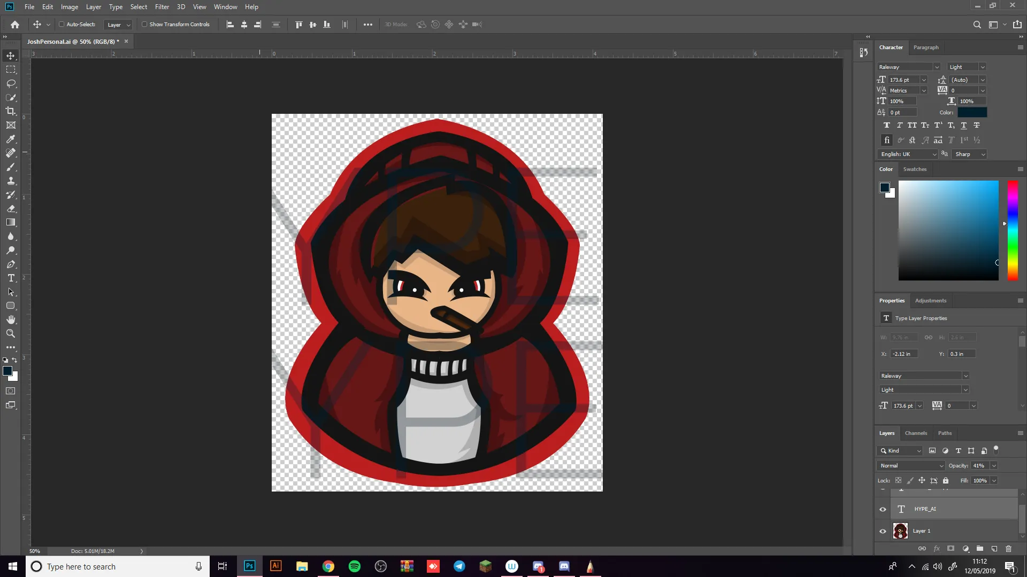Enable Show Transform Controls checkbox
The height and width of the screenshot is (577, 1027).
[144, 25]
